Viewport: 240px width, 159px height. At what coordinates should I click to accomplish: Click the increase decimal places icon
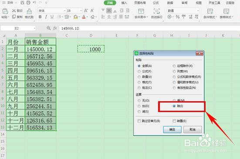190,17
